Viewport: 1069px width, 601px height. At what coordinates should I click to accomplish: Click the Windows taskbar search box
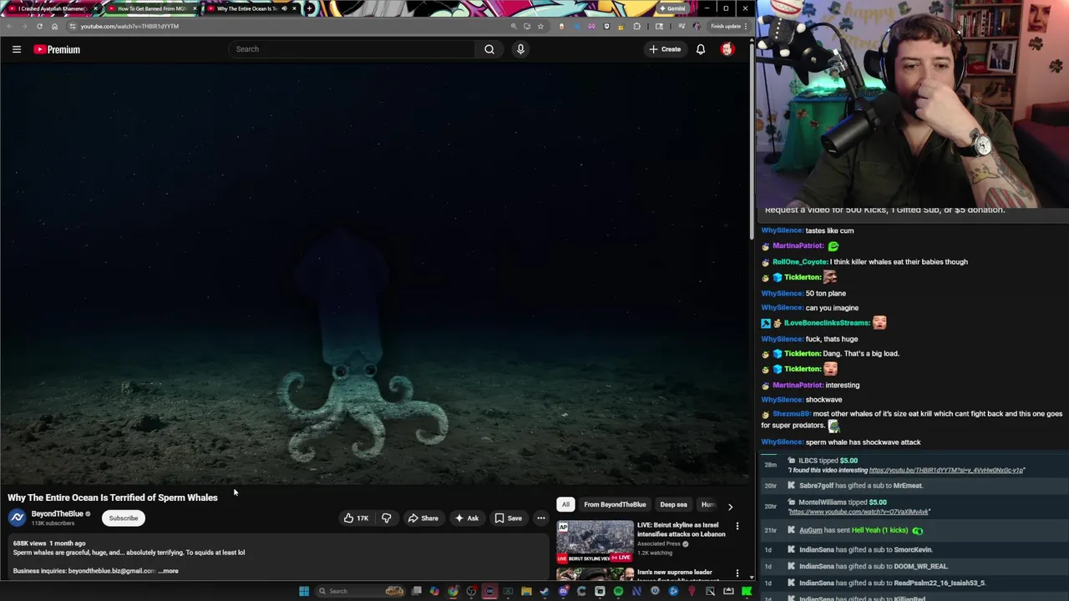360,591
